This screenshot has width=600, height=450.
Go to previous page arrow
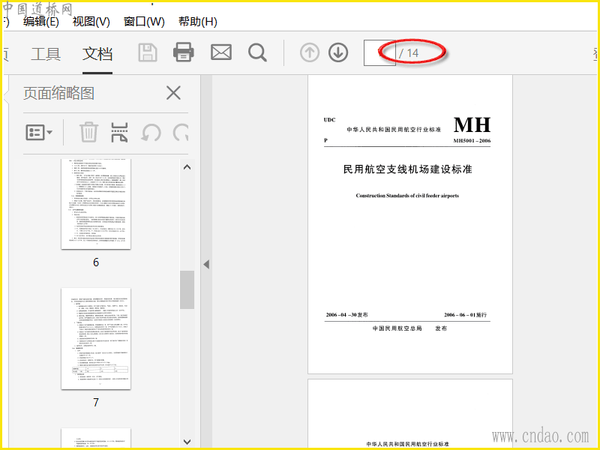pyautogui.click(x=310, y=52)
